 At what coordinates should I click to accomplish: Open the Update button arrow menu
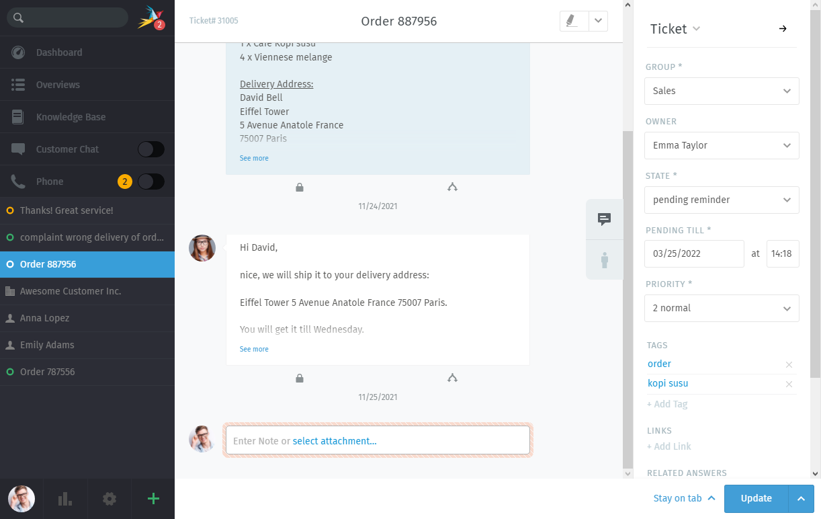point(801,499)
